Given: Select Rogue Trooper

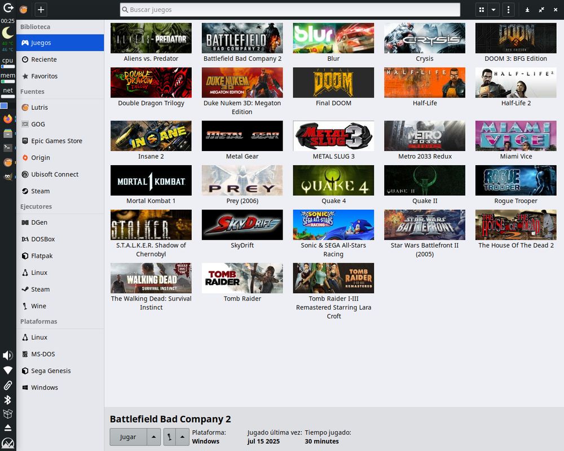Looking at the screenshot, I should [x=516, y=185].
